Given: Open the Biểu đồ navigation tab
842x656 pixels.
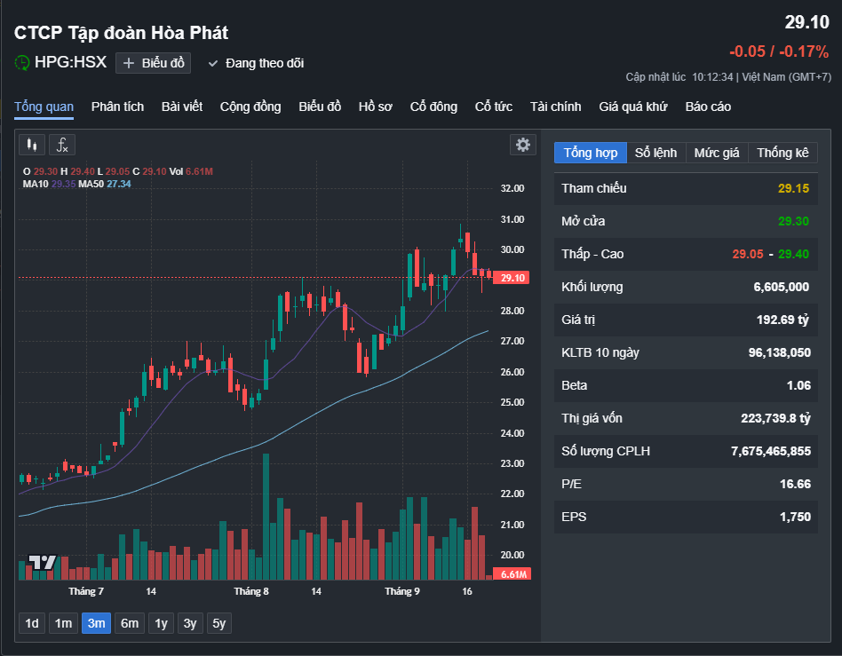Looking at the screenshot, I should click(x=320, y=107).
